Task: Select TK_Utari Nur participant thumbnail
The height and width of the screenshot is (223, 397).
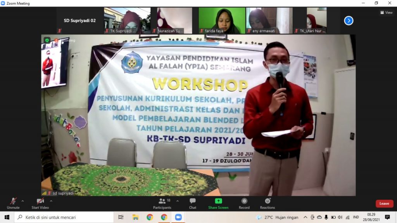Action: [316, 21]
